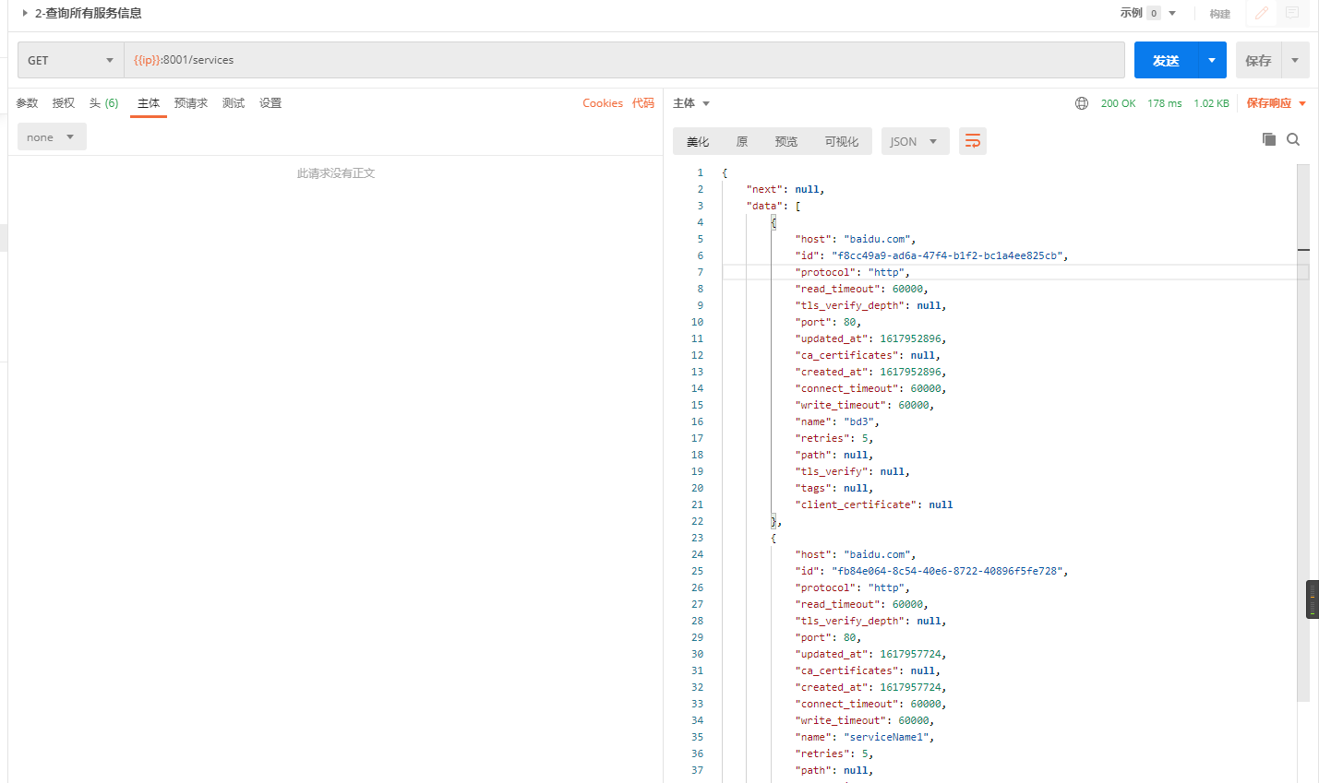Open the 头 (6) headers tab
Screen dimensions: 1319x783
(x=104, y=103)
